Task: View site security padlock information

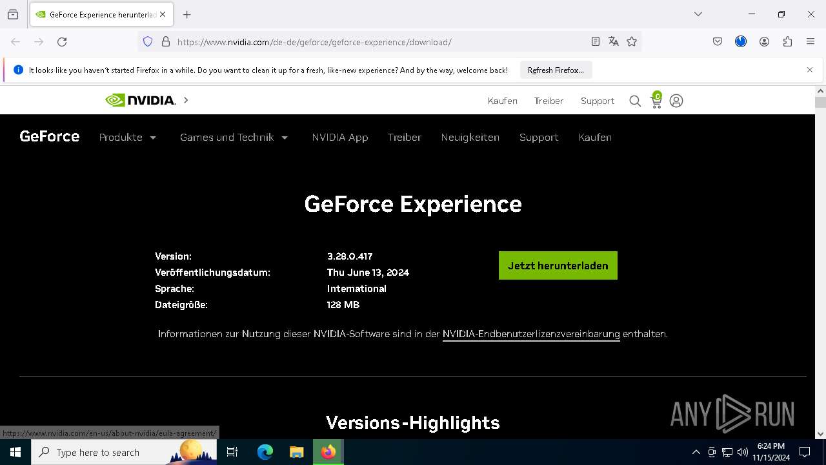Action: coord(166,41)
